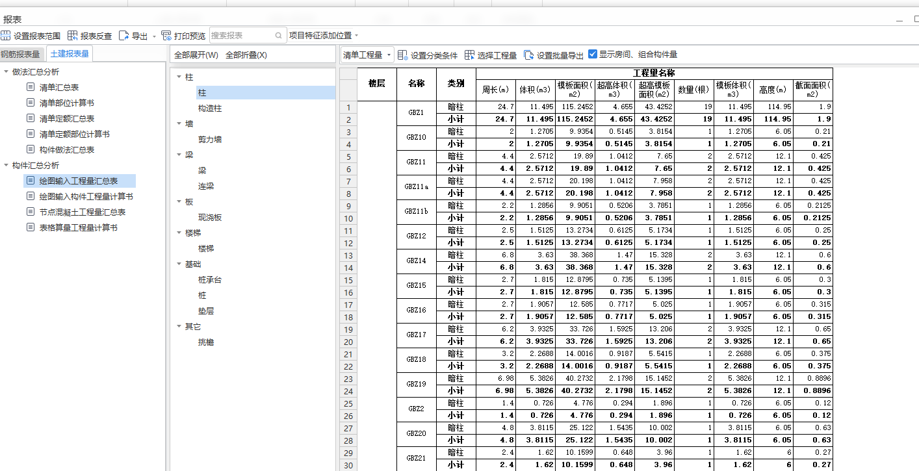
Task: Click the document icon beside 绘图输入构件工程量计算书
Action: pyautogui.click(x=30, y=196)
